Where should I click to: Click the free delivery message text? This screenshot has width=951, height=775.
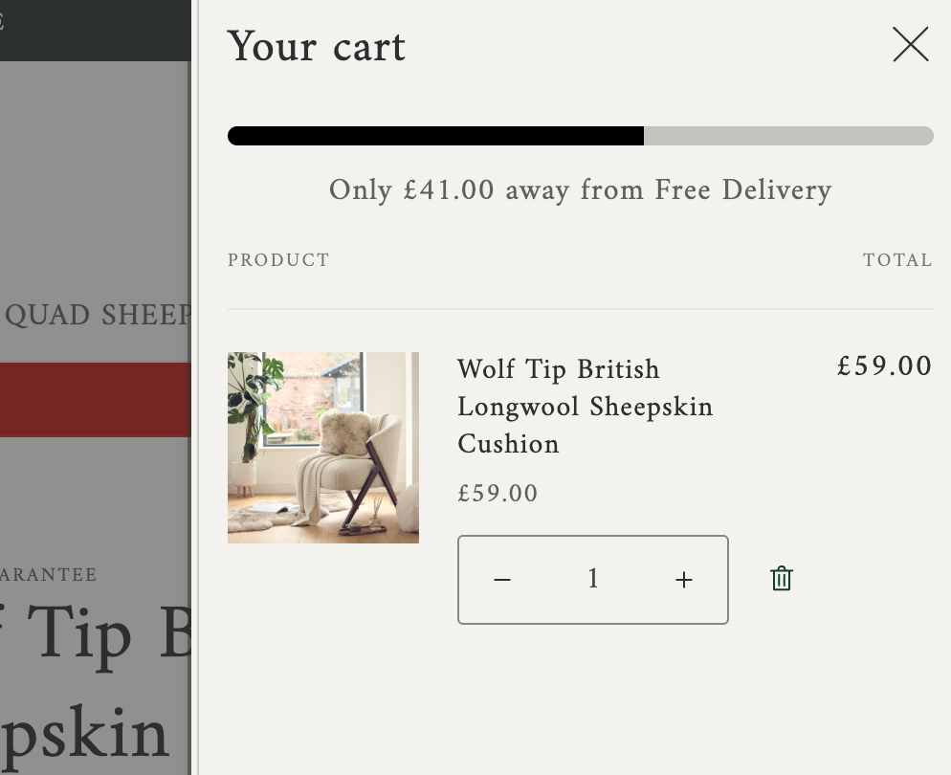point(580,190)
